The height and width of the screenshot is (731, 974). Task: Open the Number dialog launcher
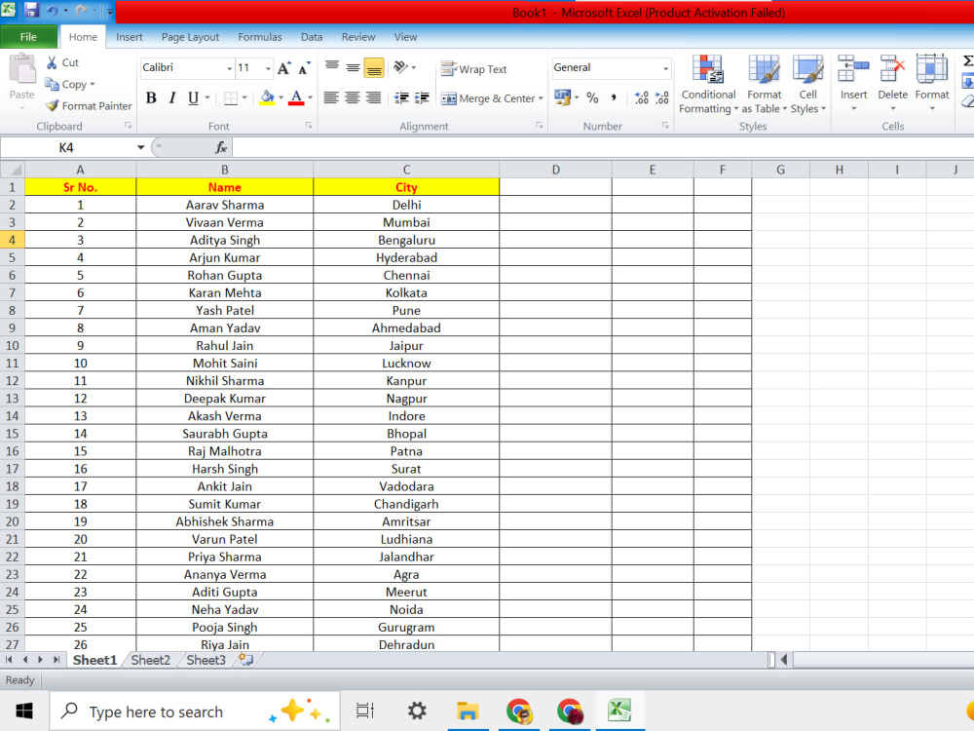(x=664, y=126)
